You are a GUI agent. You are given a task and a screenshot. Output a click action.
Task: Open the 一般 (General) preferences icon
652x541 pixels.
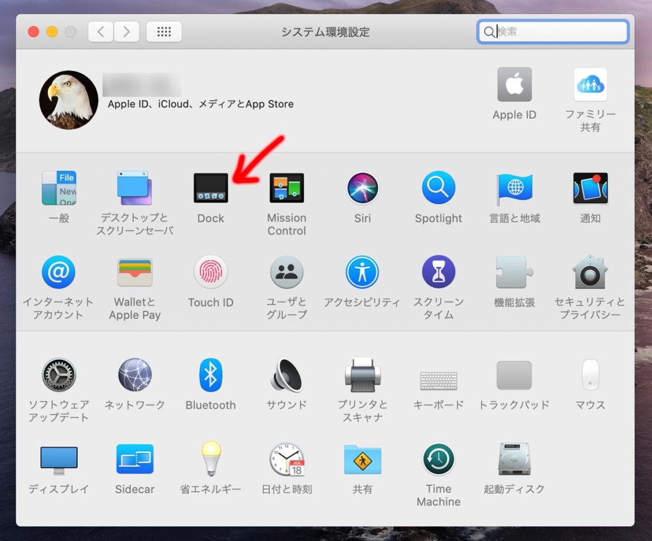[x=59, y=188]
